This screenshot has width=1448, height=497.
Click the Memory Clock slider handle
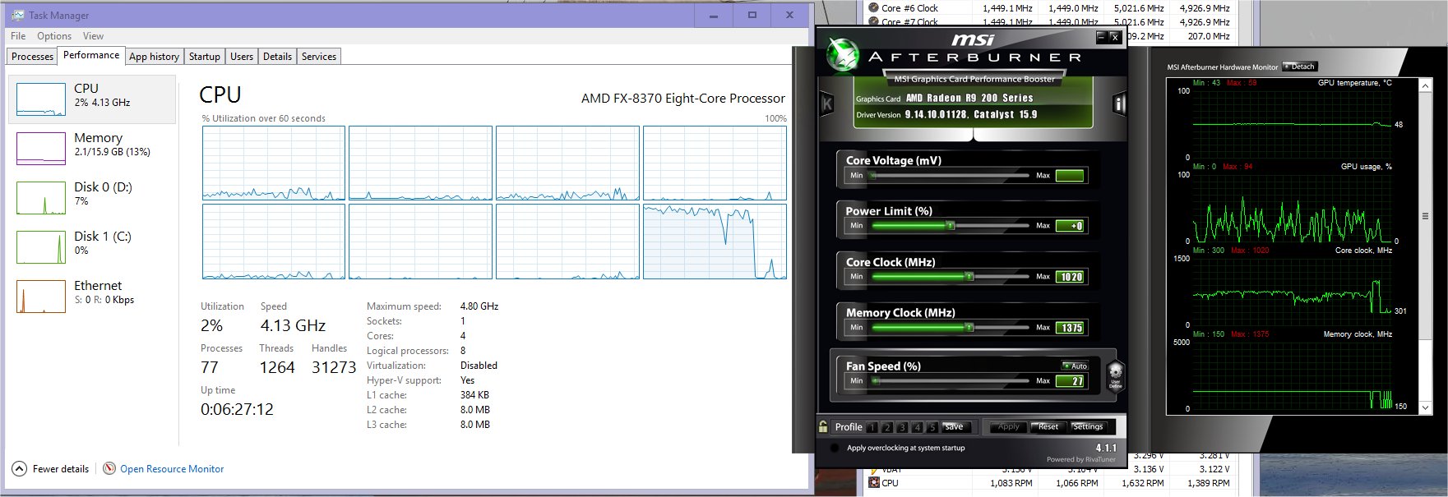click(969, 327)
